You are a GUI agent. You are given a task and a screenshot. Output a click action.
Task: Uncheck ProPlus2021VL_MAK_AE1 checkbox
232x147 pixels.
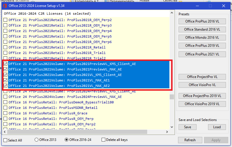[x=5, y=80]
